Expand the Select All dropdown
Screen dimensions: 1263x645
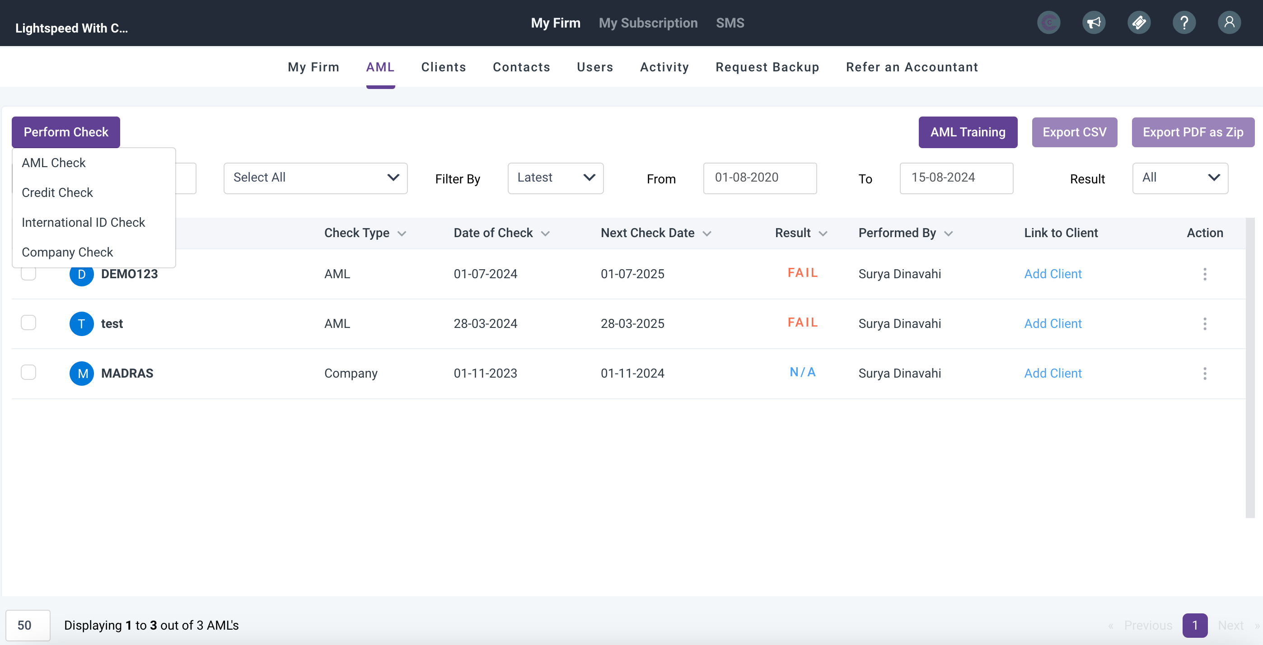(x=315, y=178)
